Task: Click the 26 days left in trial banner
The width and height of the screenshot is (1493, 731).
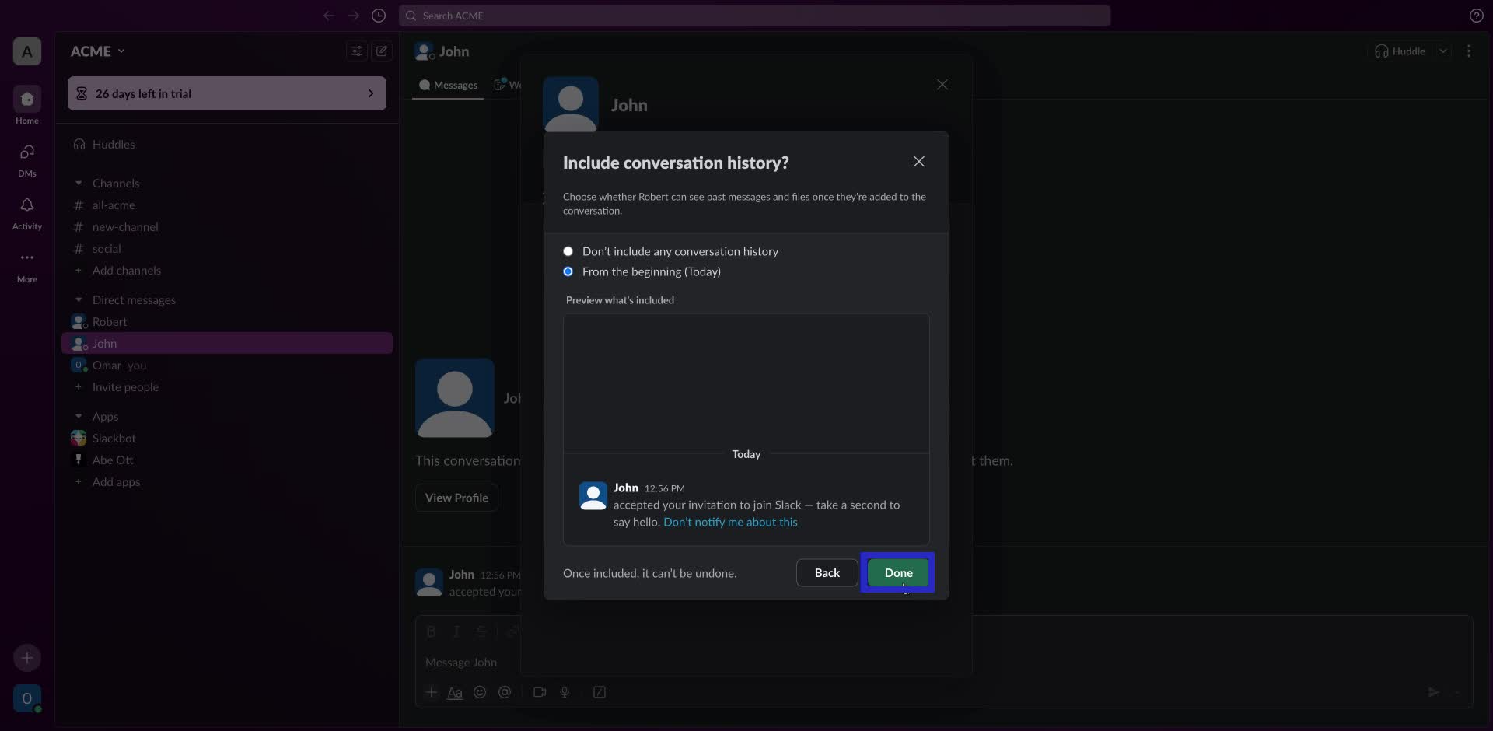Action: [x=226, y=93]
